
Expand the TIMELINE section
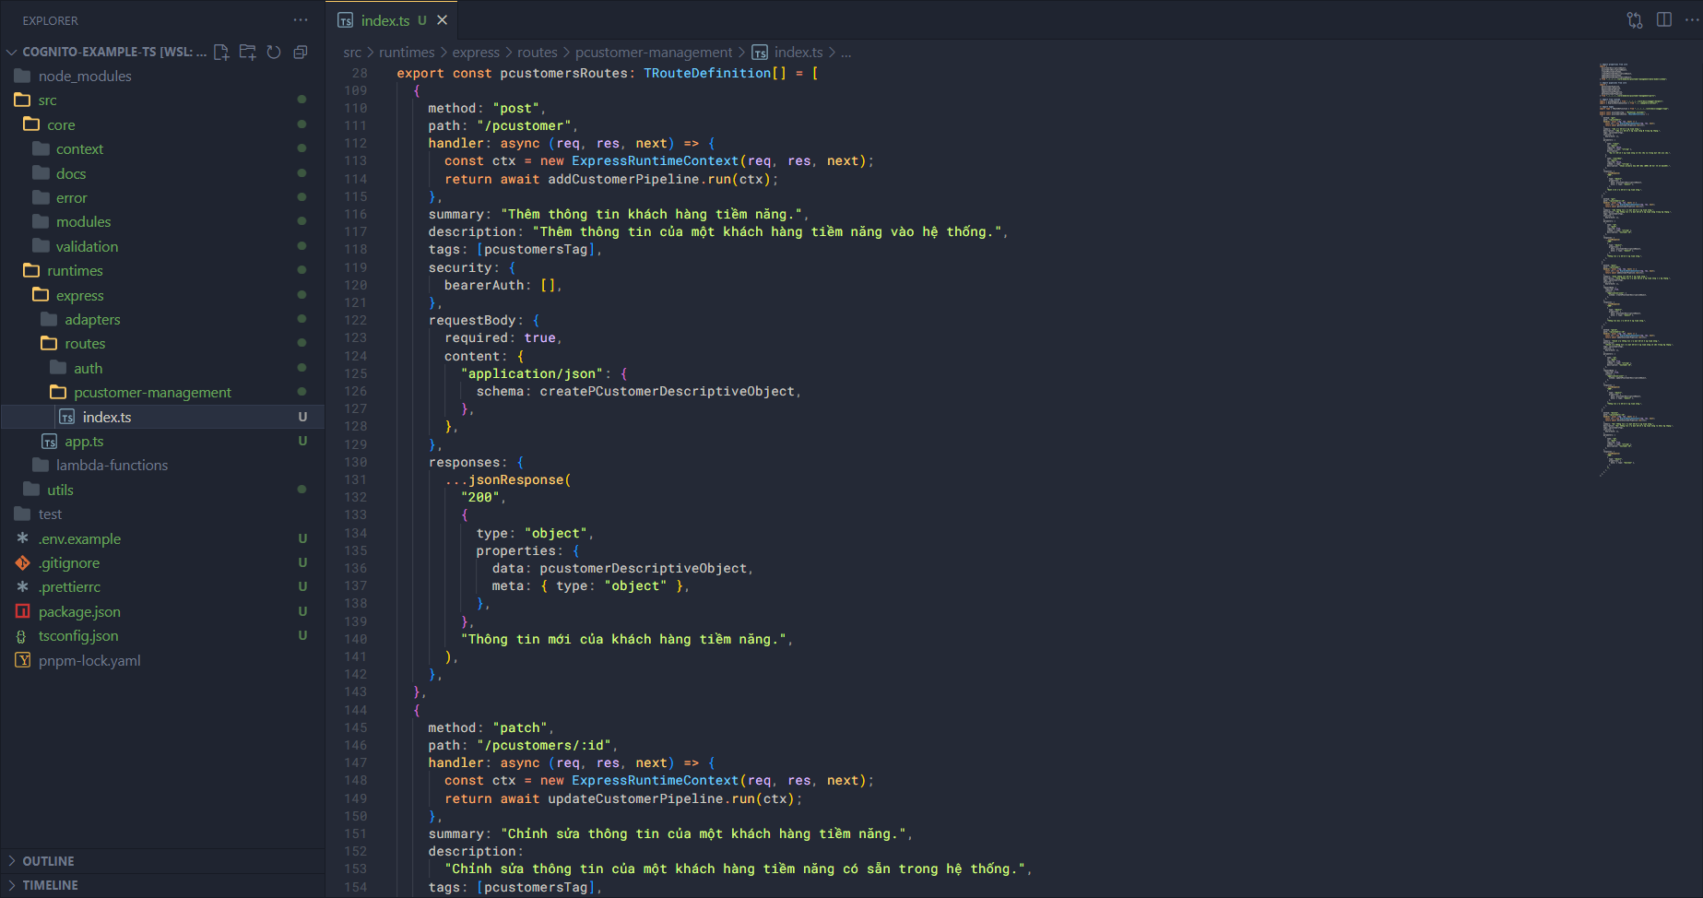point(50,885)
